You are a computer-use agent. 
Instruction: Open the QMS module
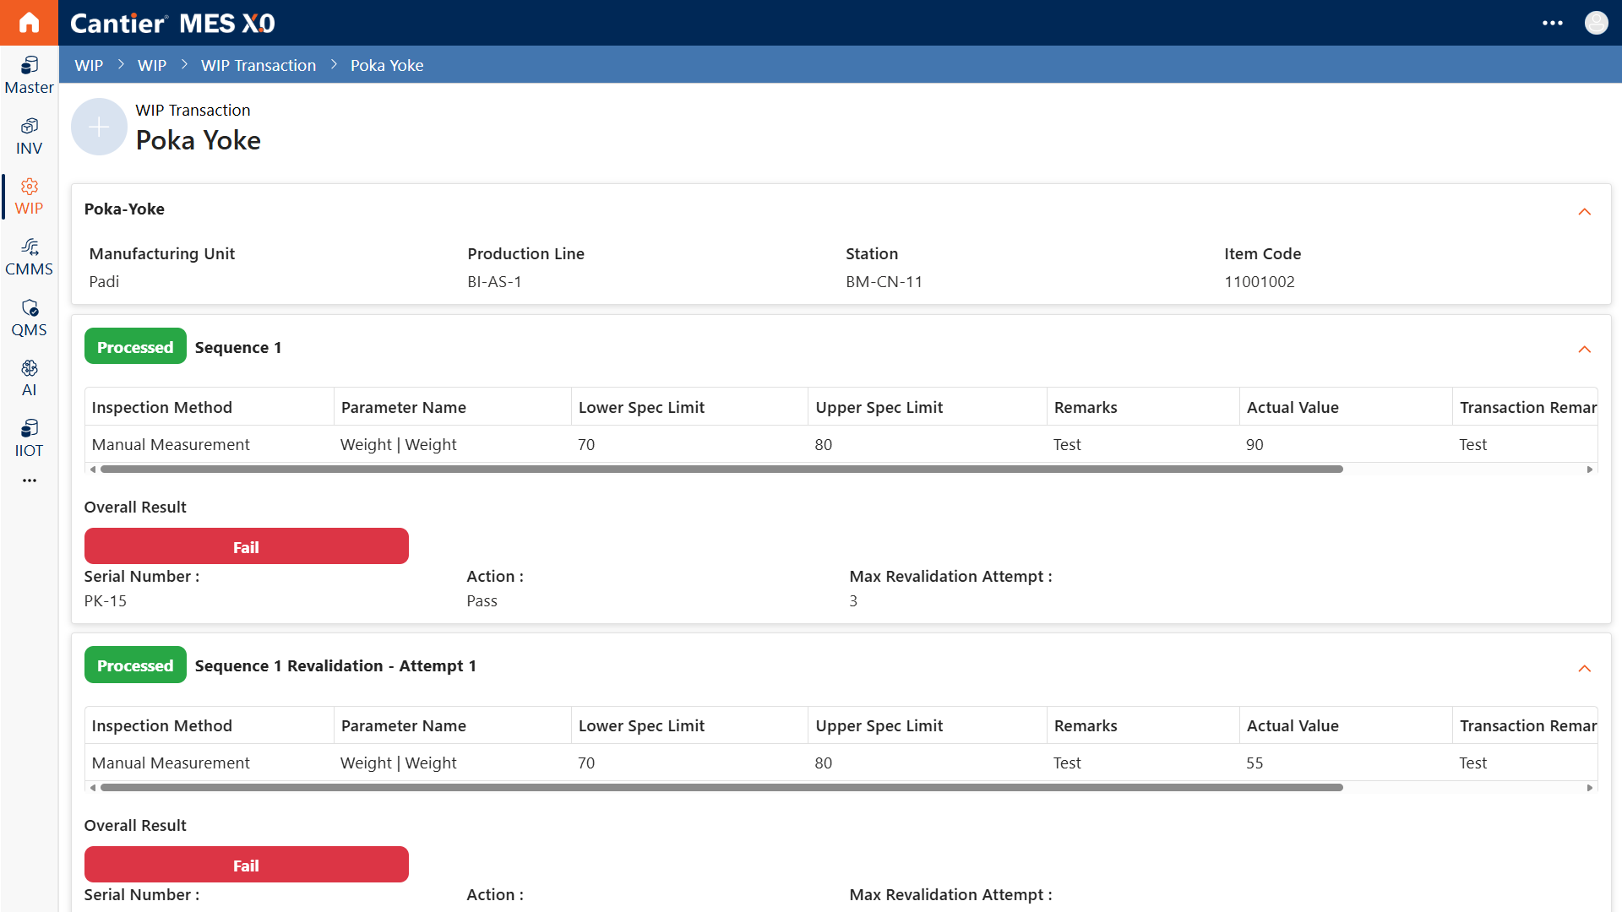point(29,318)
